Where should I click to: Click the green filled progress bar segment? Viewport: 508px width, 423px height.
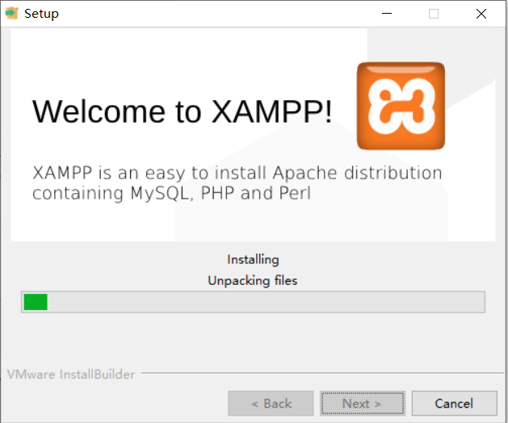coord(36,302)
